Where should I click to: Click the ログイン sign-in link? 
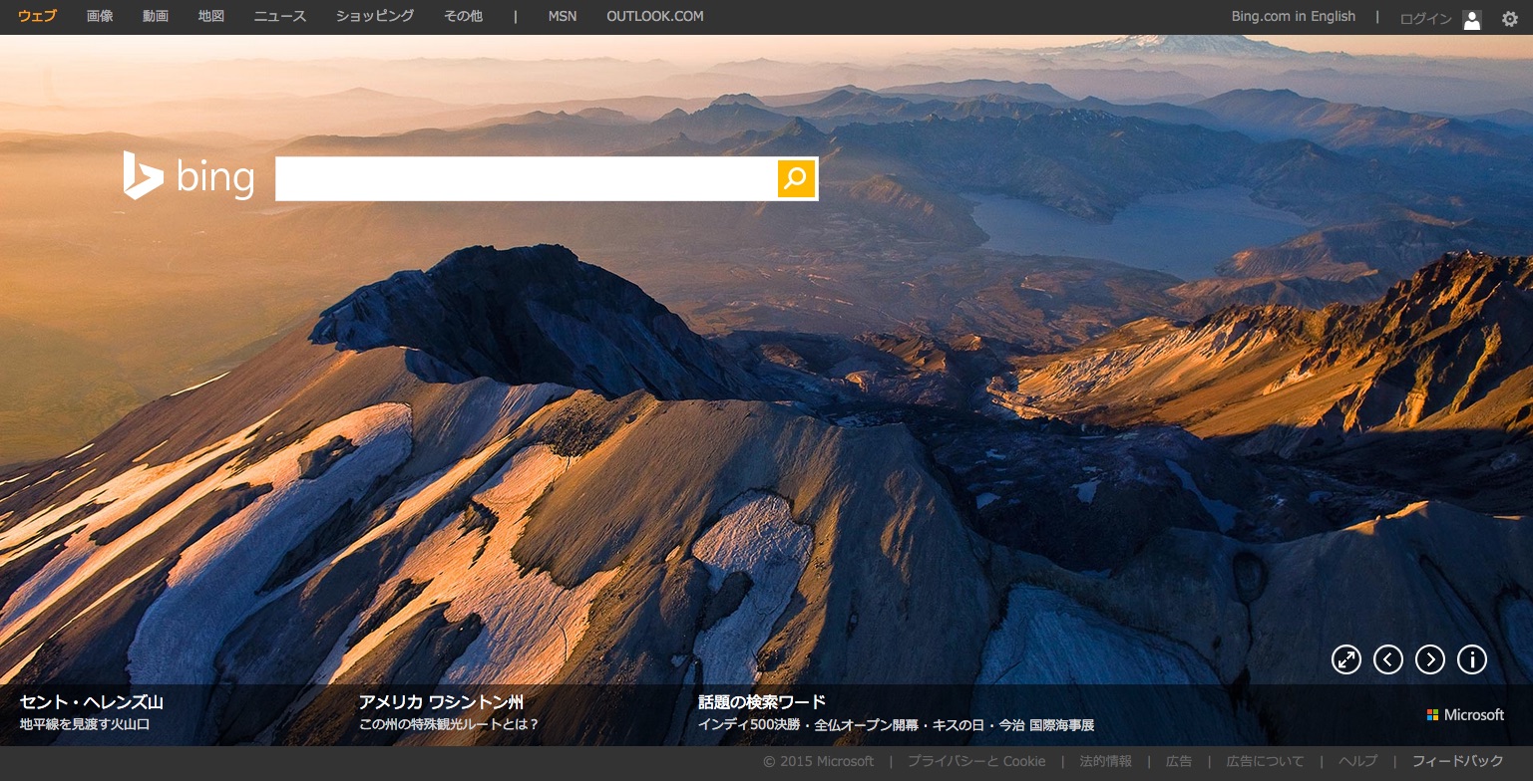click(1425, 19)
